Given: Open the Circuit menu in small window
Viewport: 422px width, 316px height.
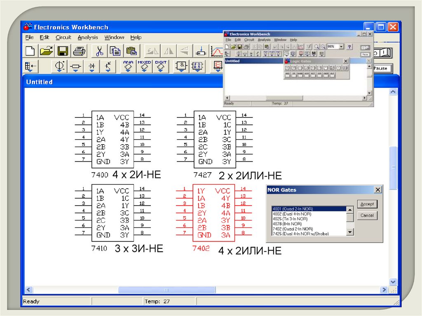Looking at the screenshot, I should [x=249, y=40].
